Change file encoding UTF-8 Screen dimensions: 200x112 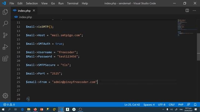pos(162,105)
